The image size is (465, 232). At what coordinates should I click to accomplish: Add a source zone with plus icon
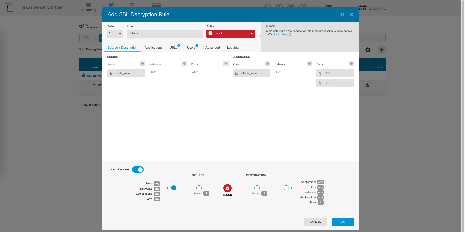coord(142,64)
